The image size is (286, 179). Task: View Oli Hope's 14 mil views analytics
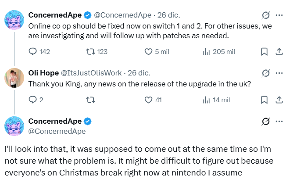[207, 100]
